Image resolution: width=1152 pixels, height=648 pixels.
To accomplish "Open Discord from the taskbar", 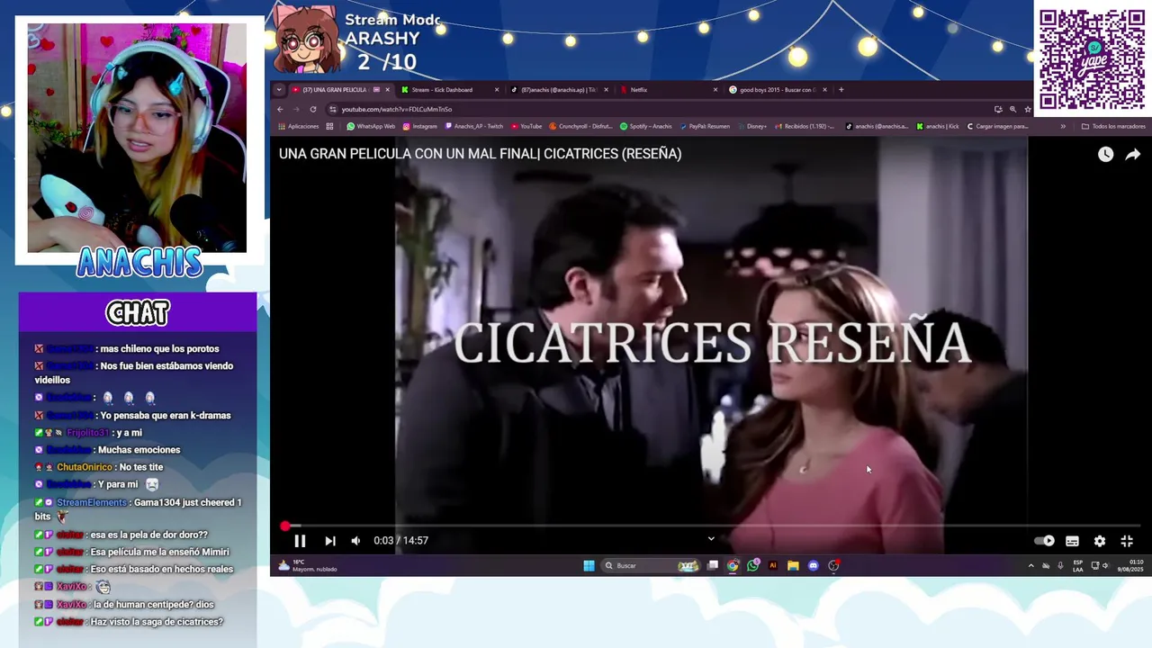I will pyautogui.click(x=813, y=566).
